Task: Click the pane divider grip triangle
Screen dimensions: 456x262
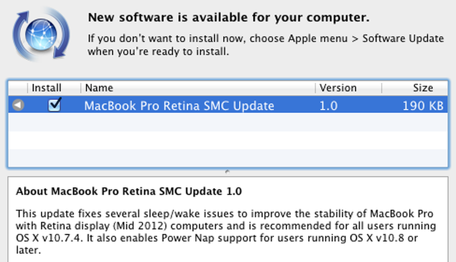Action: coord(227,171)
